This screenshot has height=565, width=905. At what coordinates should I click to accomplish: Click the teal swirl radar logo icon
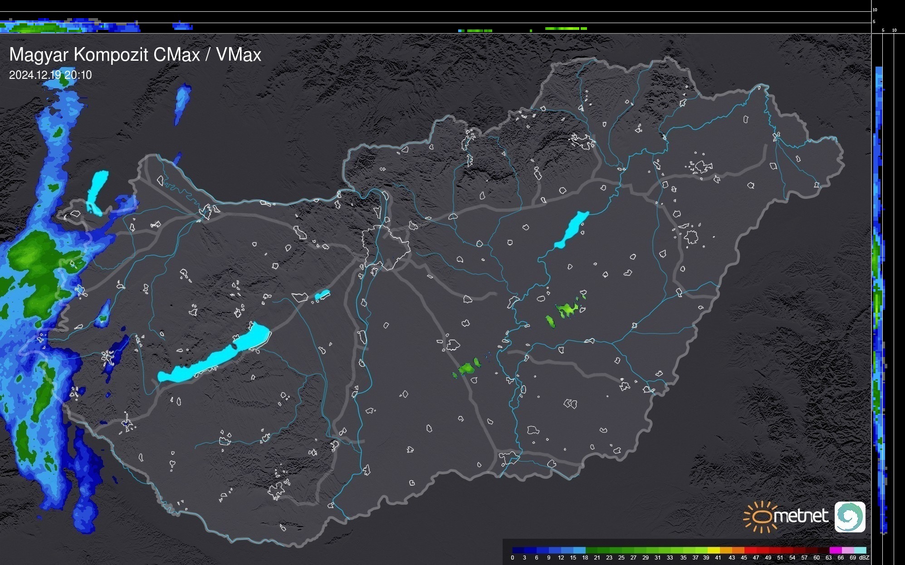coord(850,517)
